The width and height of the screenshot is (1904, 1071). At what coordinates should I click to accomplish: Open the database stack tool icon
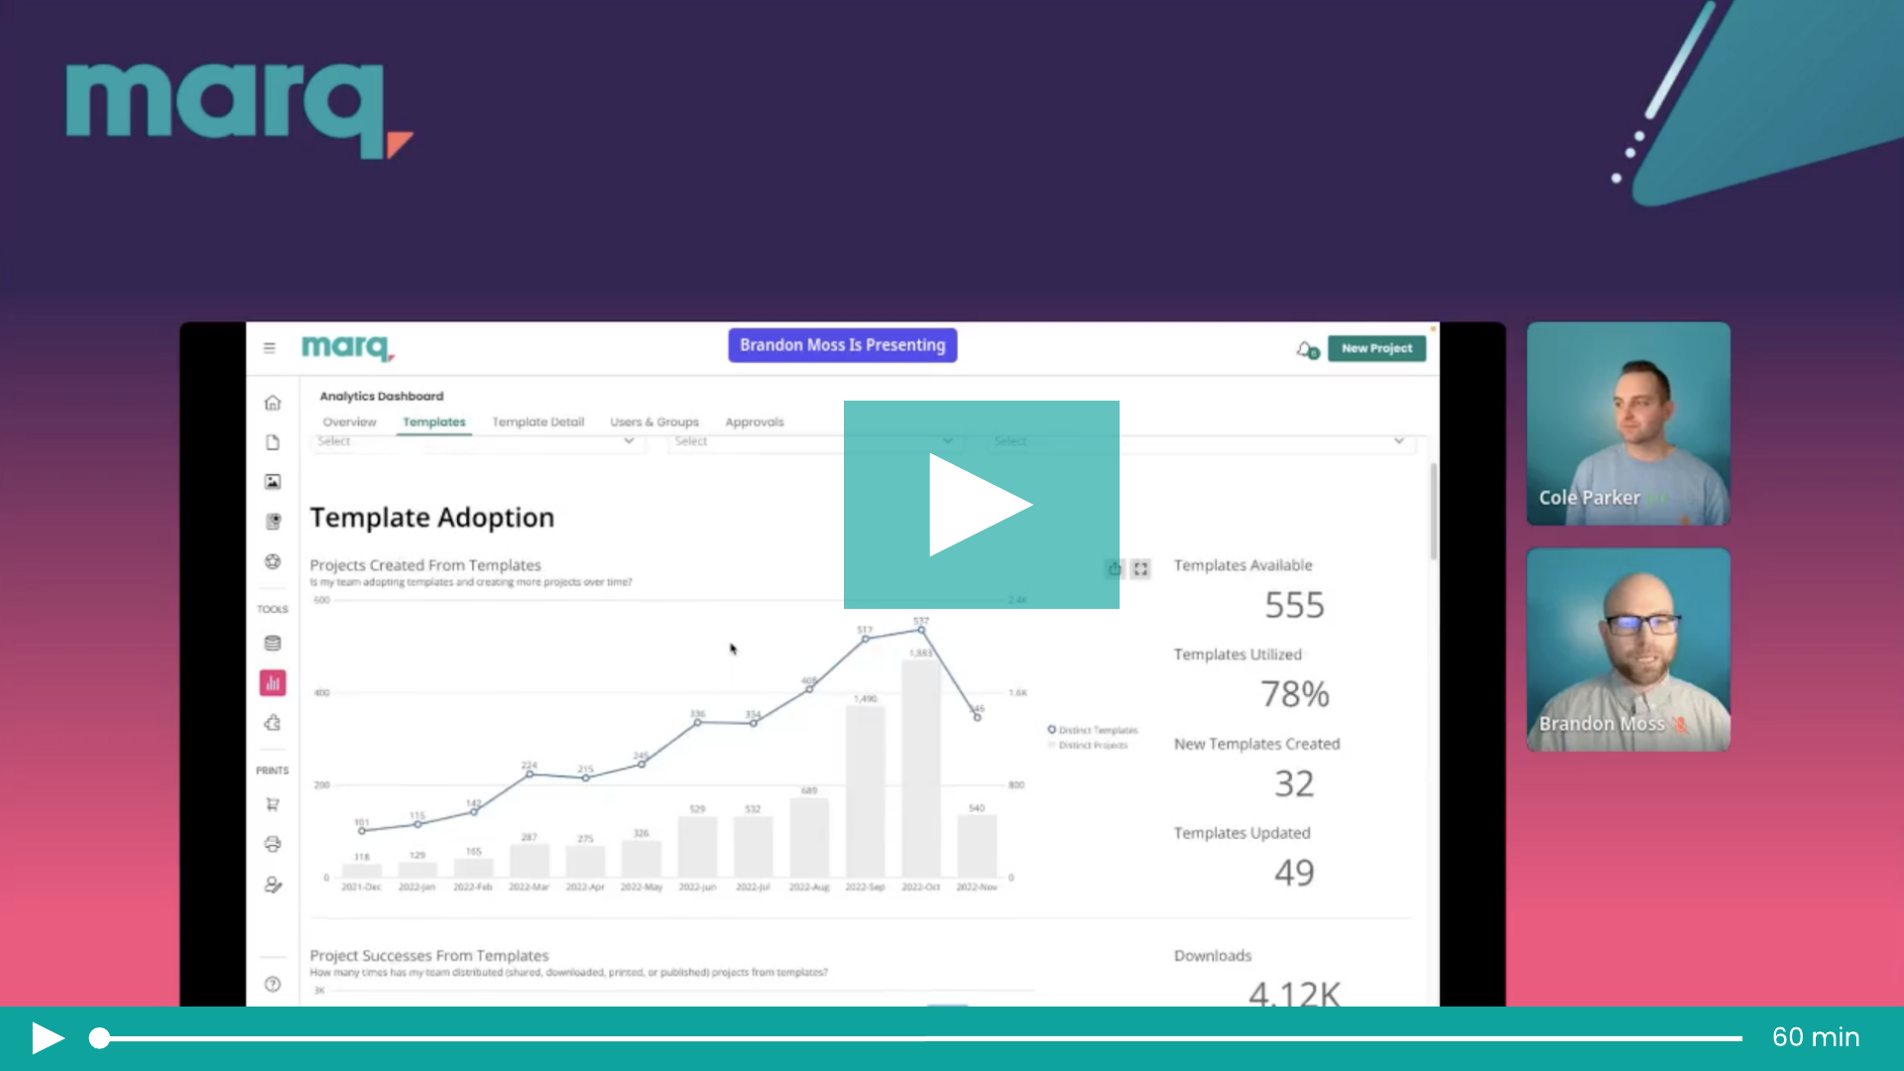pos(273,644)
